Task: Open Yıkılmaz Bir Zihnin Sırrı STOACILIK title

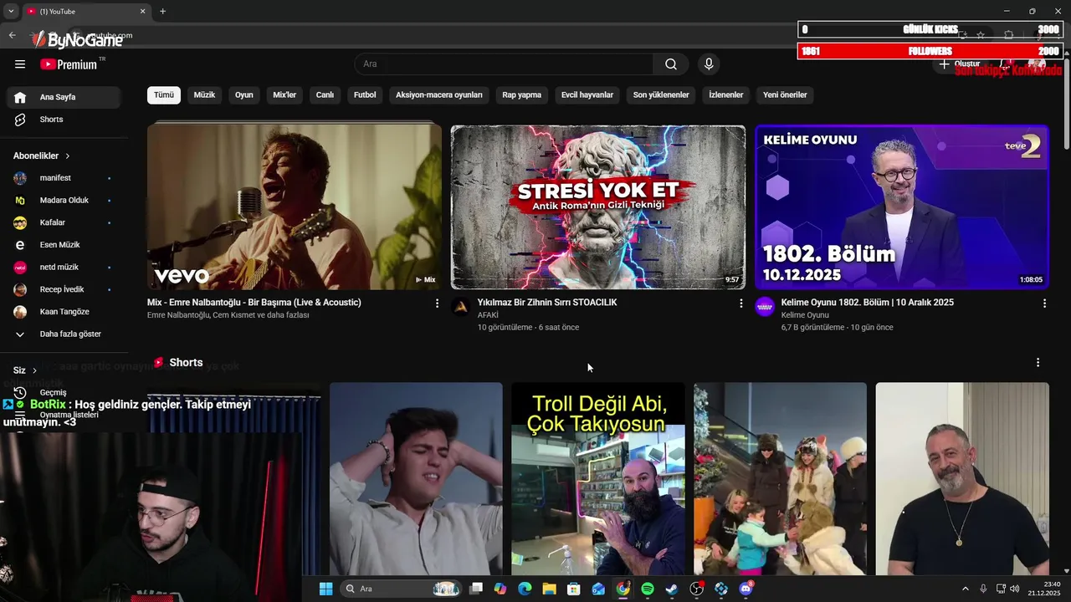Action: (547, 303)
